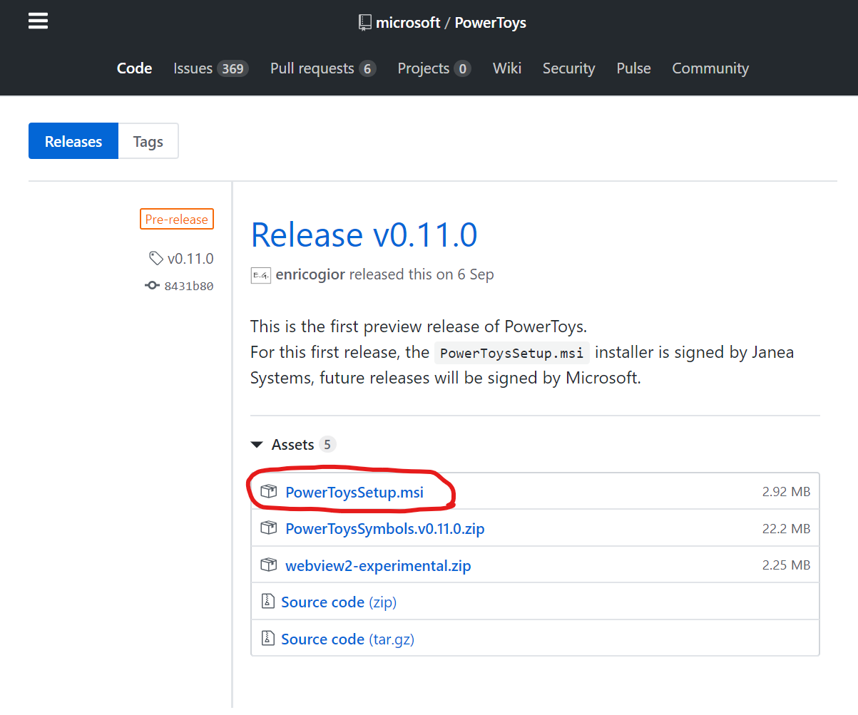Click the package icon beside PowerToysSymbols.v0.11.0.zip
Viewport: 858px width, 715px height.
268,528
